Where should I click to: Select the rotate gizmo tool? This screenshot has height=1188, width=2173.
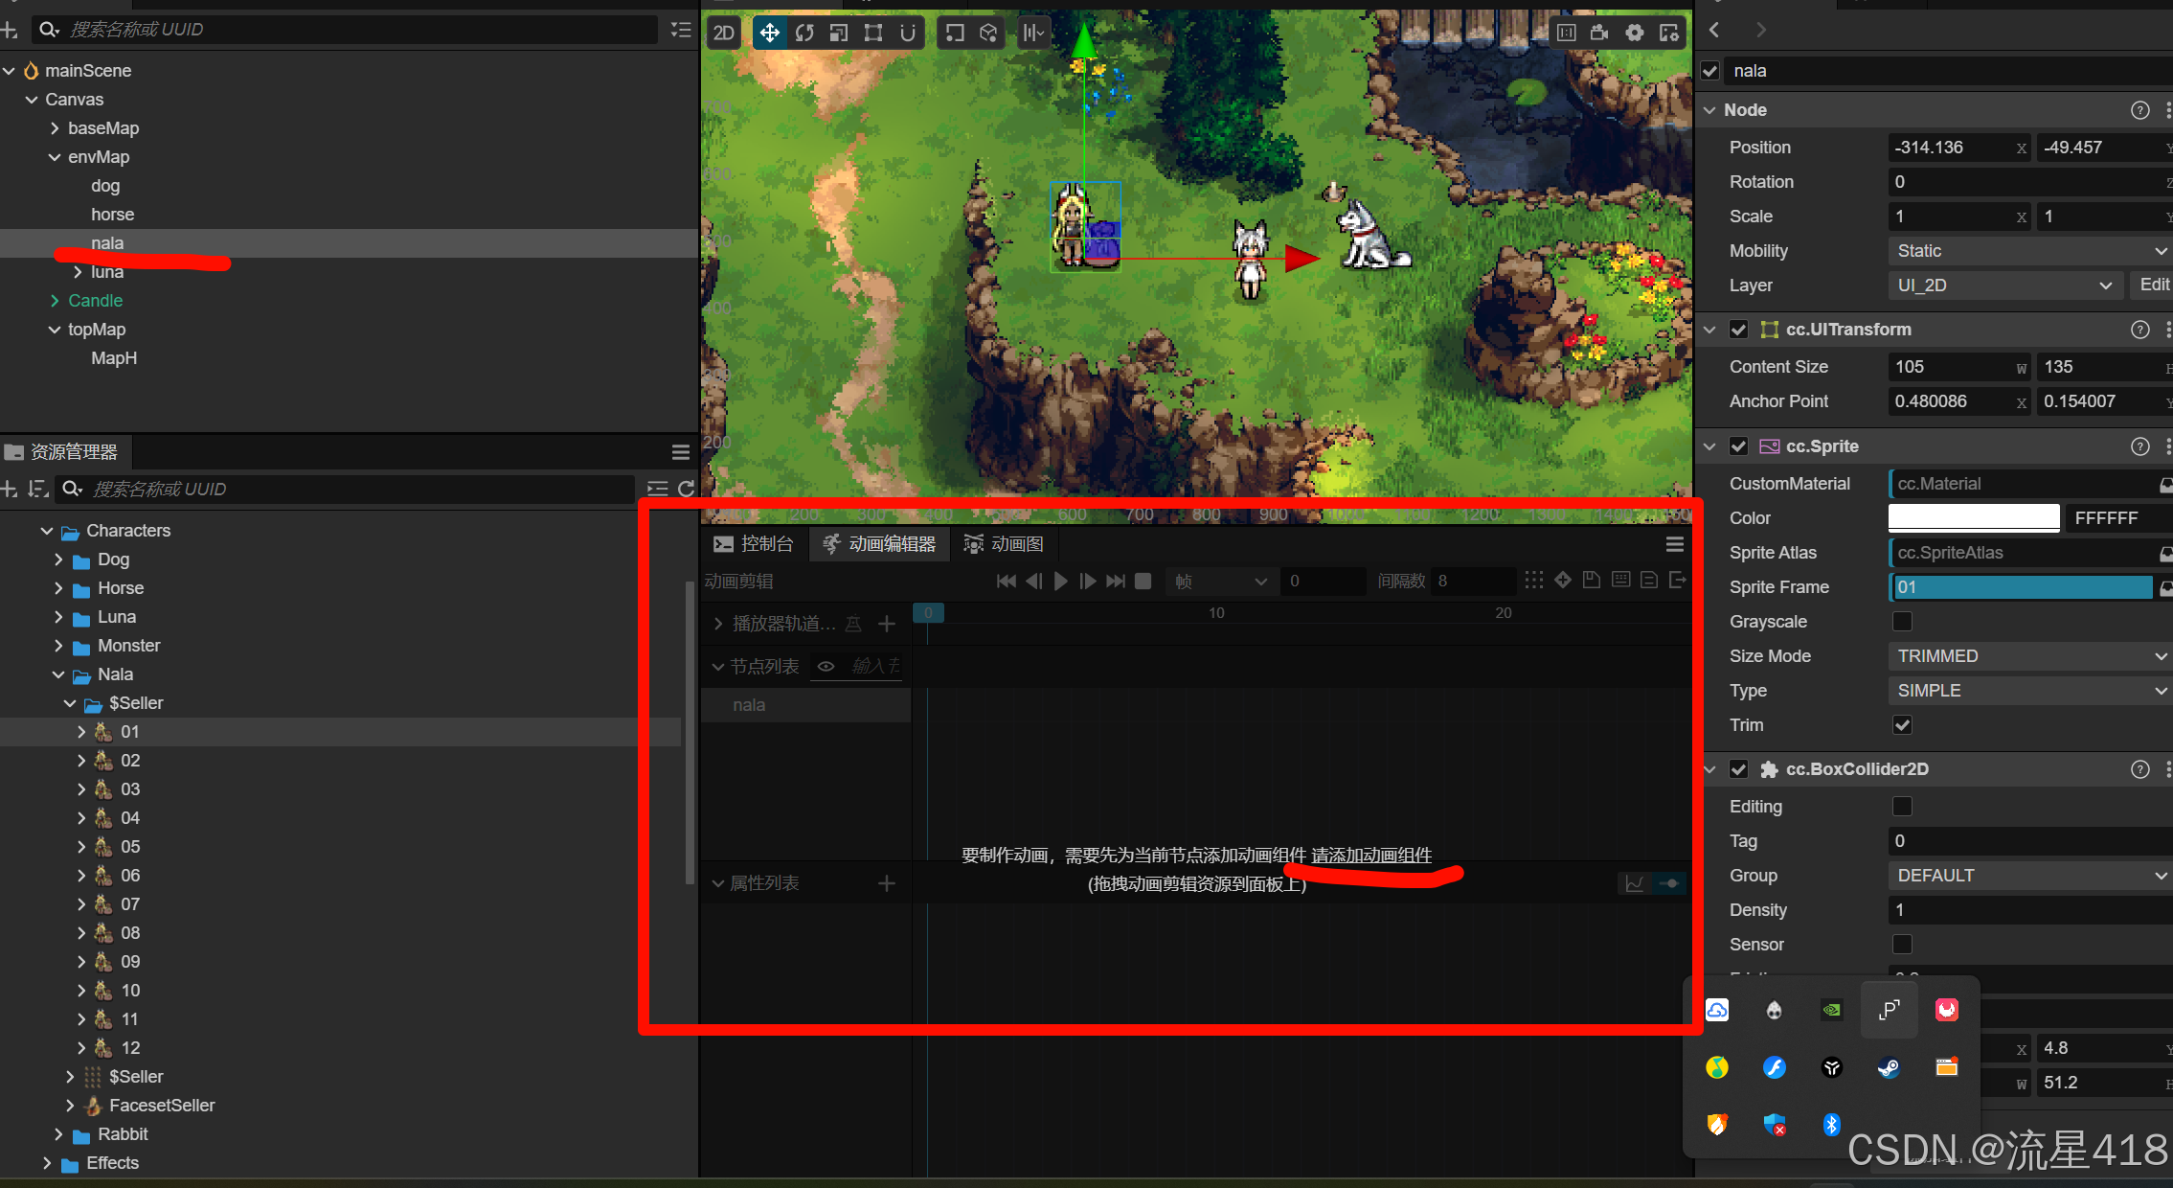[x=804, y=34]
